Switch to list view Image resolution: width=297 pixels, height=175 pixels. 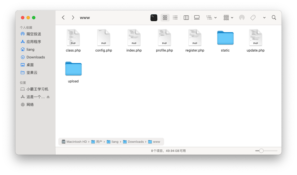coord(175,18)
